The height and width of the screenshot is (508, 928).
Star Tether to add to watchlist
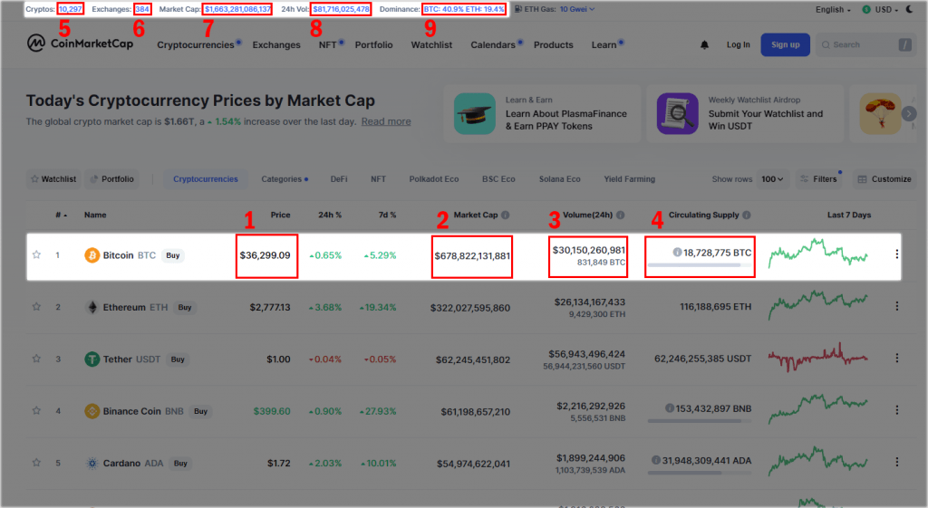click(36, 359)
